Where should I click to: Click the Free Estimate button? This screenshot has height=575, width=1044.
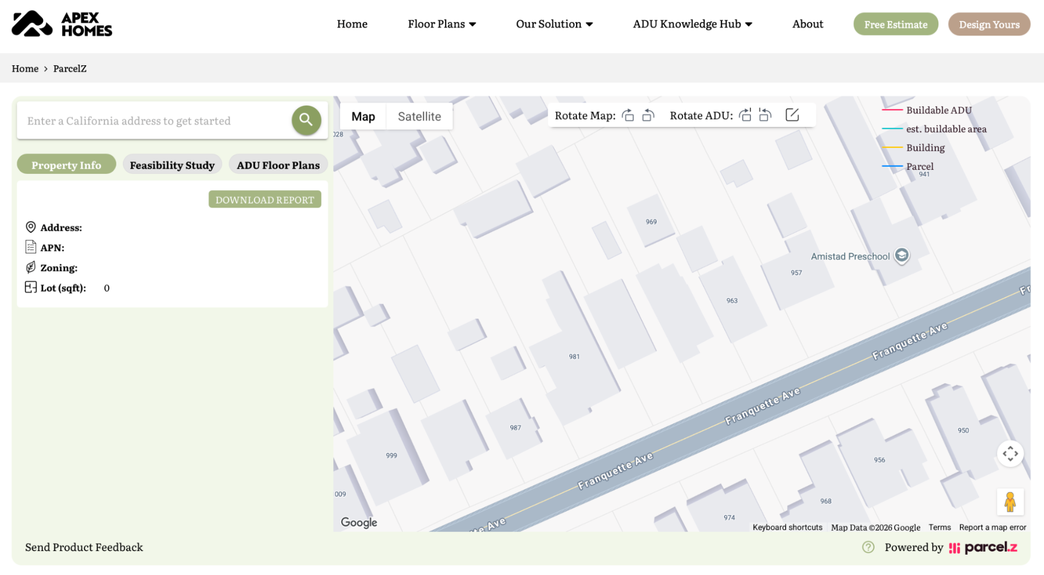click(x=896, y=24)
